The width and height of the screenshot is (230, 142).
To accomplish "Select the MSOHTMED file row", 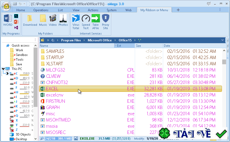I will tap(130, 120).
